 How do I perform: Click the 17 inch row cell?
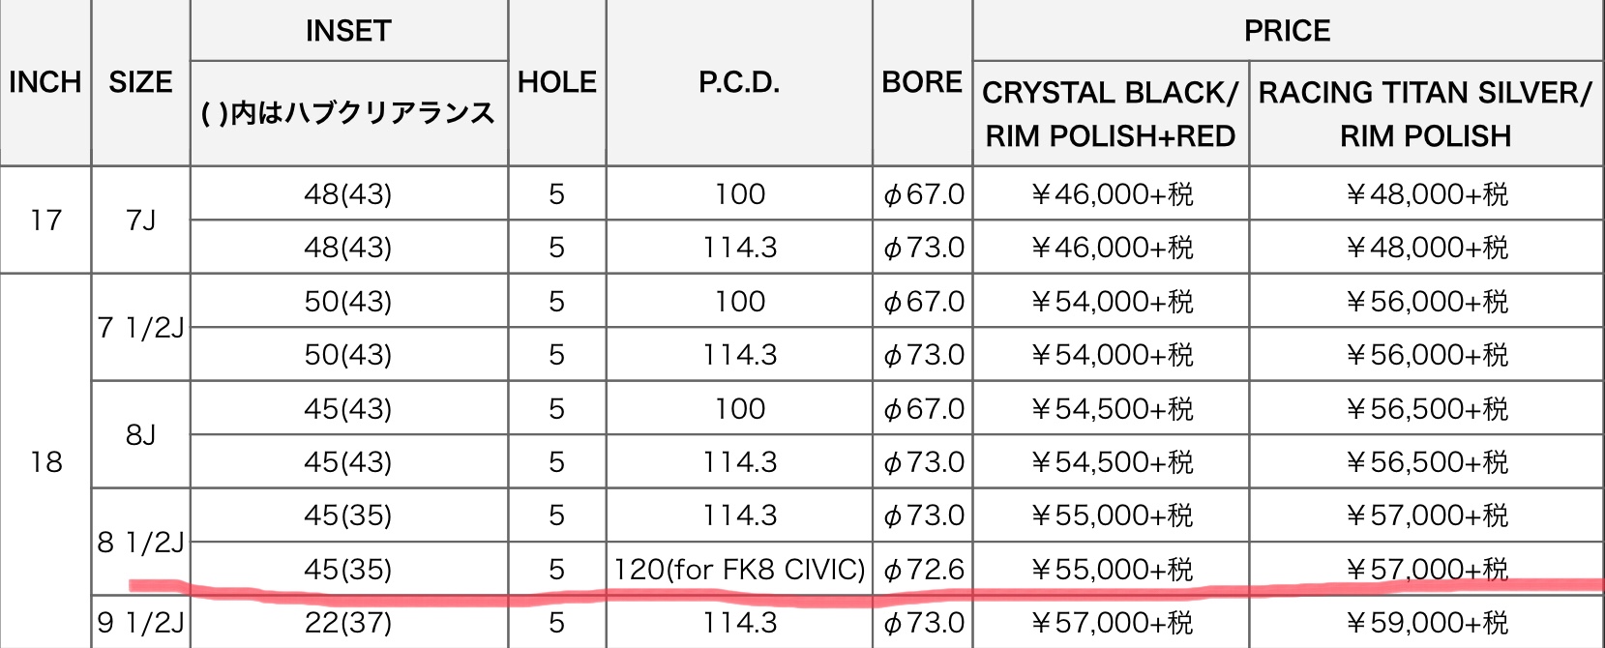pos(45,221)
